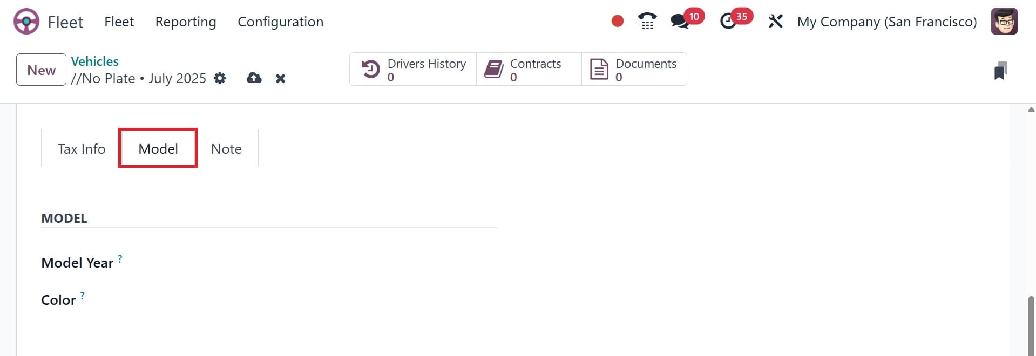Click the Fleet app title
The width and height of the screenshot is (1036, 356).
point(65,22)
